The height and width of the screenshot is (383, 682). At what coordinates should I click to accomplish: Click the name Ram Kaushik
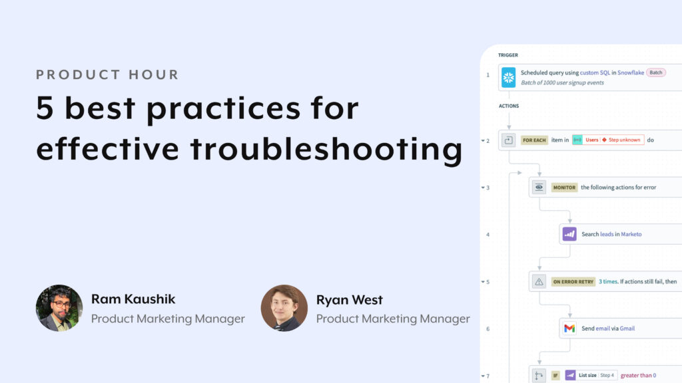133,299
